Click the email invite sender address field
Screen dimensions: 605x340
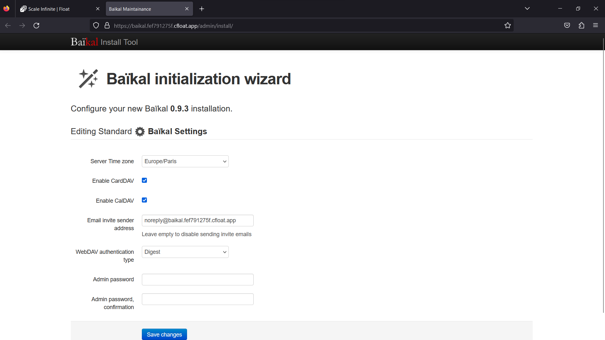(x=198, y=220)
